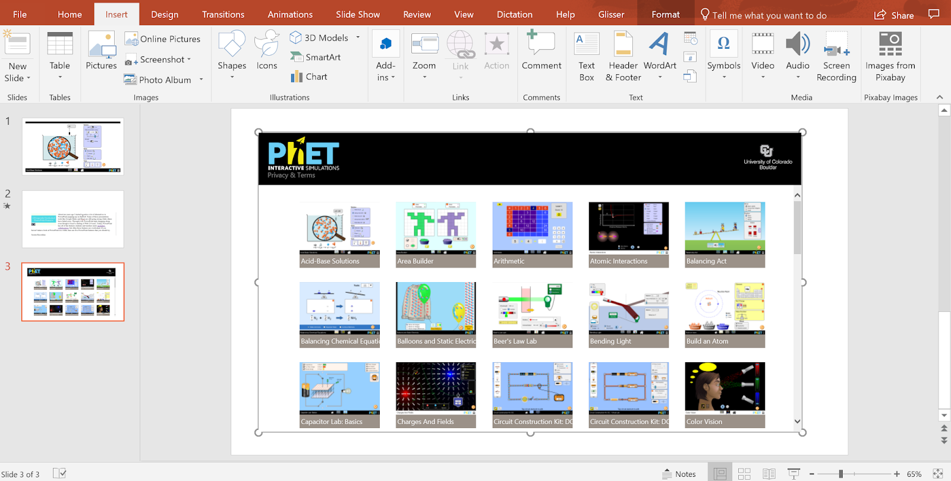Viewport: 951px width, 481px height.
Task: Click the 3D Models cube icon
Action: [295, 37]
